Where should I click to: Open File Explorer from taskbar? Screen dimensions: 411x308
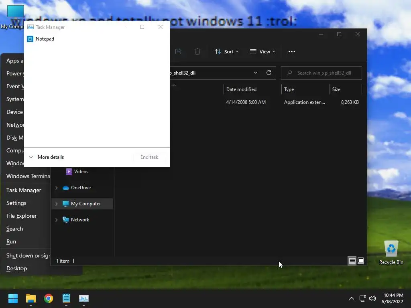31,298
